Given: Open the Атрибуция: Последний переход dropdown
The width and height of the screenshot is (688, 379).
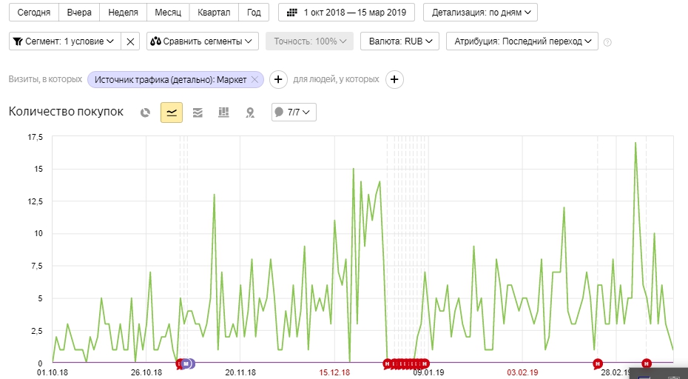Looking at the screenshot, I should pos(522,41).
